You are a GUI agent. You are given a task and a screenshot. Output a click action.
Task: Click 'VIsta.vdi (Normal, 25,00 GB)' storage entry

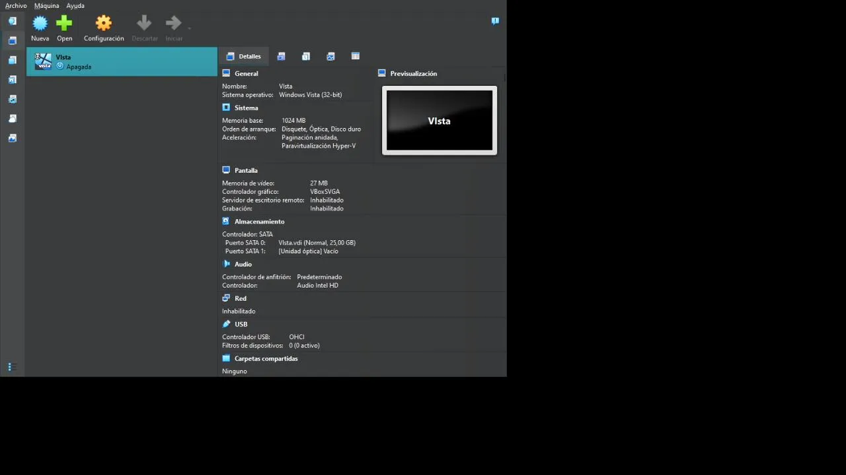point(317,243)
